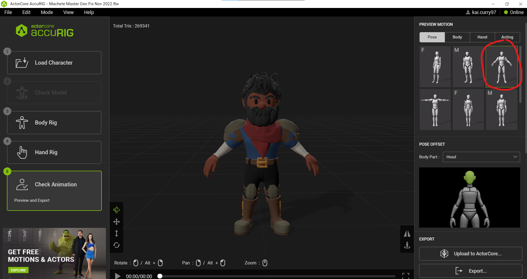
Task: Switch to the Body motion tab
Action: point(457,37)
